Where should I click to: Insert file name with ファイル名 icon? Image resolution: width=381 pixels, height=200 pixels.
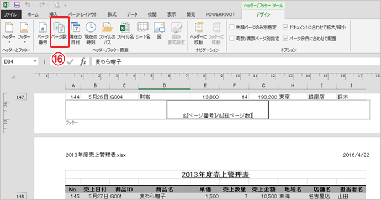pyautogui.click(x=125, y=31)
